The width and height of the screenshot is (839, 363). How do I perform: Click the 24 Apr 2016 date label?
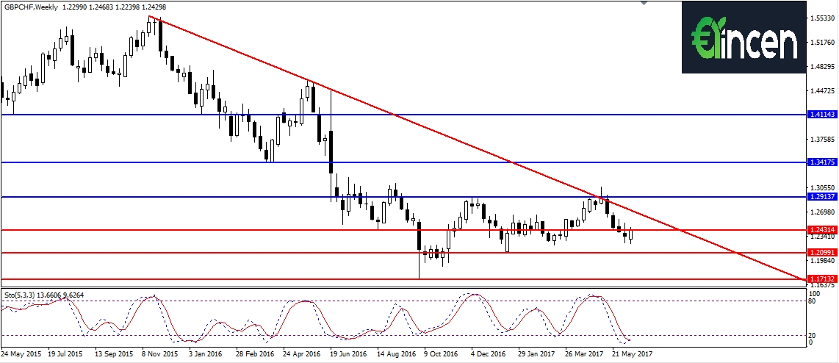(x=302, y=354)
